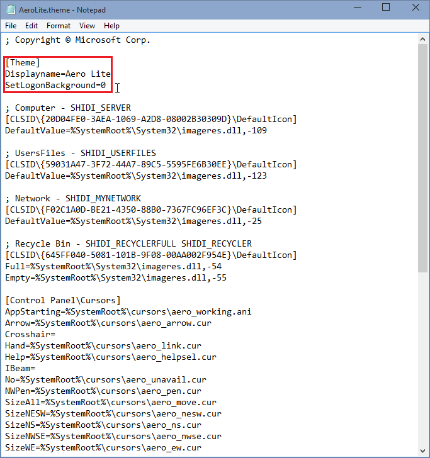Close the AeroLite.theme Notepad window
This screenshot has width=430, height=458.
pyautogui.click(x=416, y=8)
